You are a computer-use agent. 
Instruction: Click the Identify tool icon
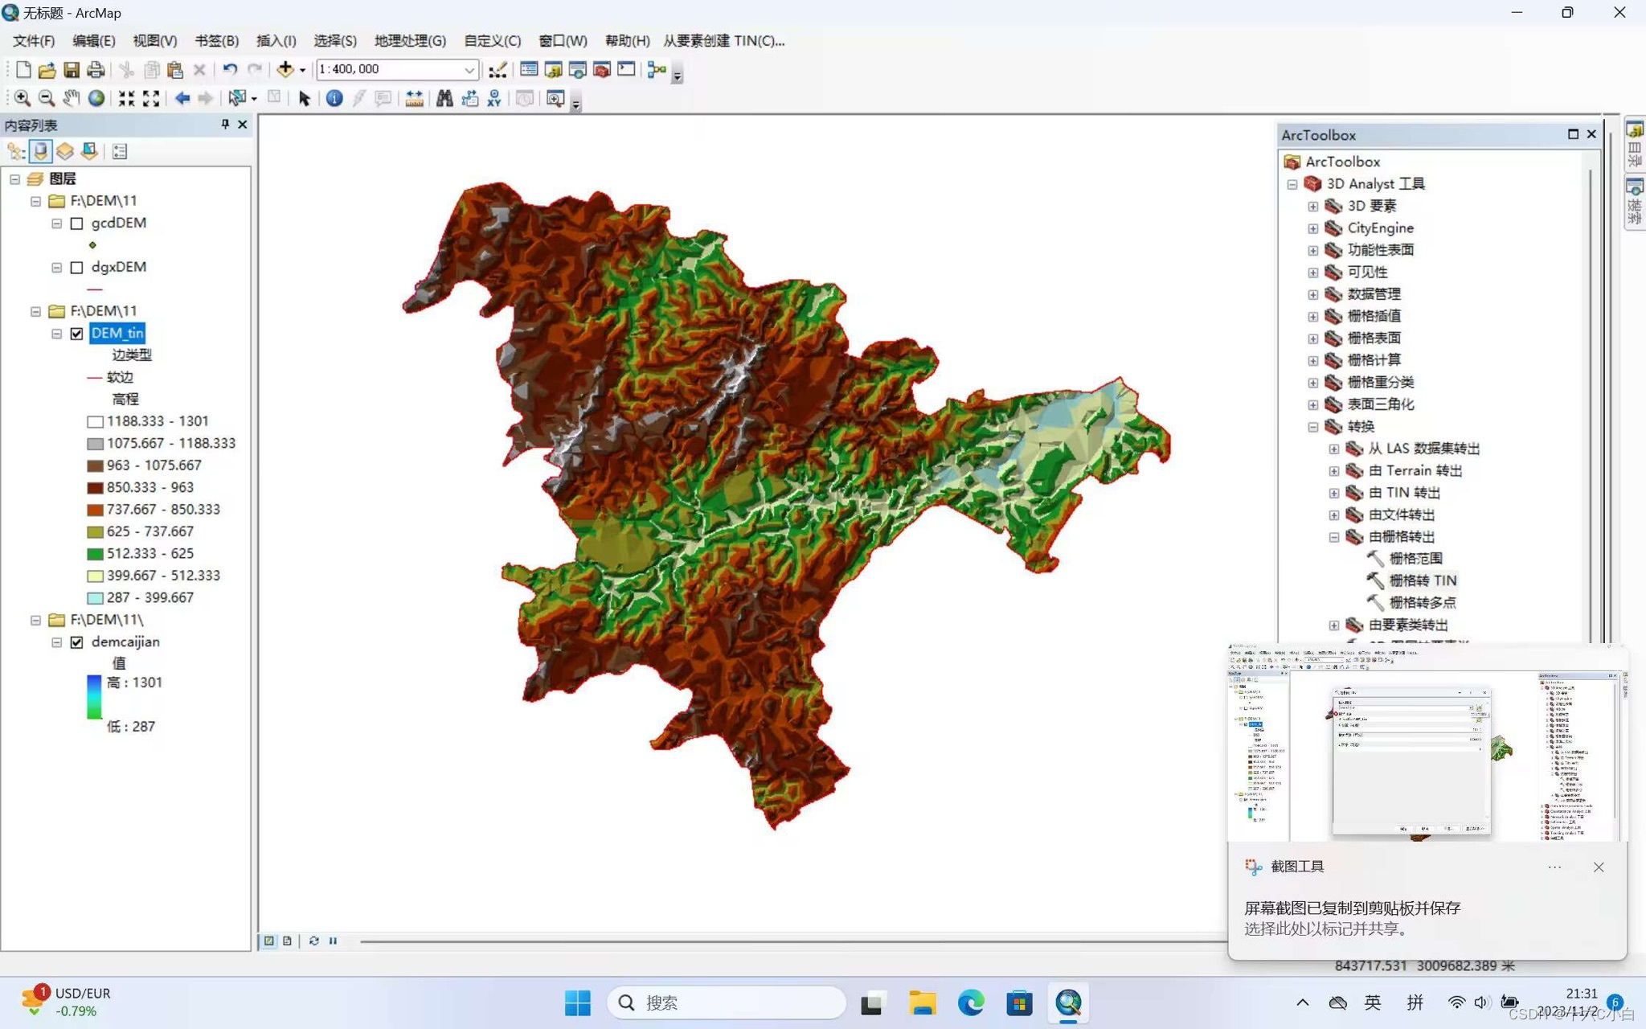tap(334, 98)
